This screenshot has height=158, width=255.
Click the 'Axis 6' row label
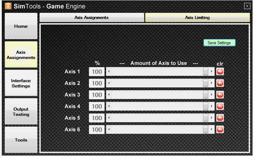[72, 130]
